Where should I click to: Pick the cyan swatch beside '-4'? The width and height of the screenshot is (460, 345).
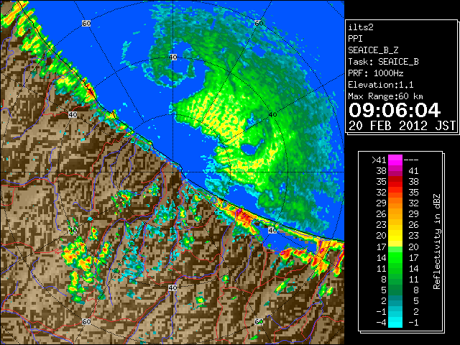[395, 323]
